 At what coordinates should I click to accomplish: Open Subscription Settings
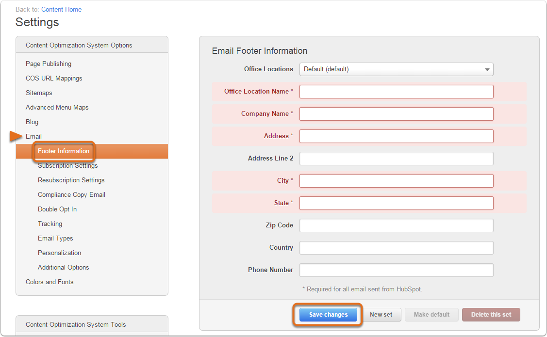point(67,165)
